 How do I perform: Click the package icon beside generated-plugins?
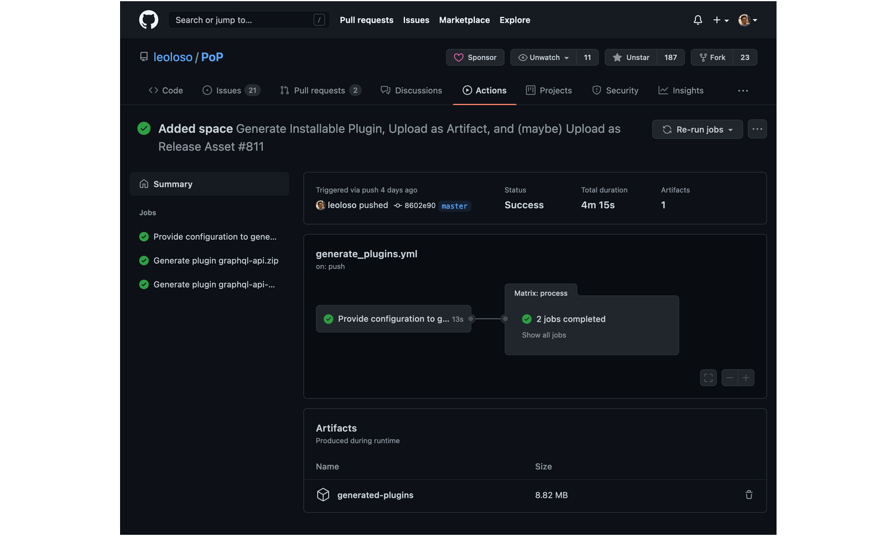(x=323, y=495)
